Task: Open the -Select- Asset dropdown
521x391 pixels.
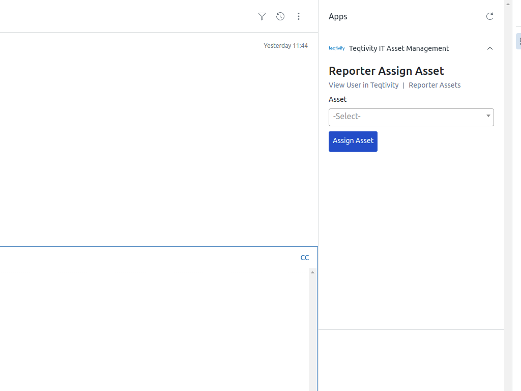Action: pyautogui.click(x=411, y=117)
